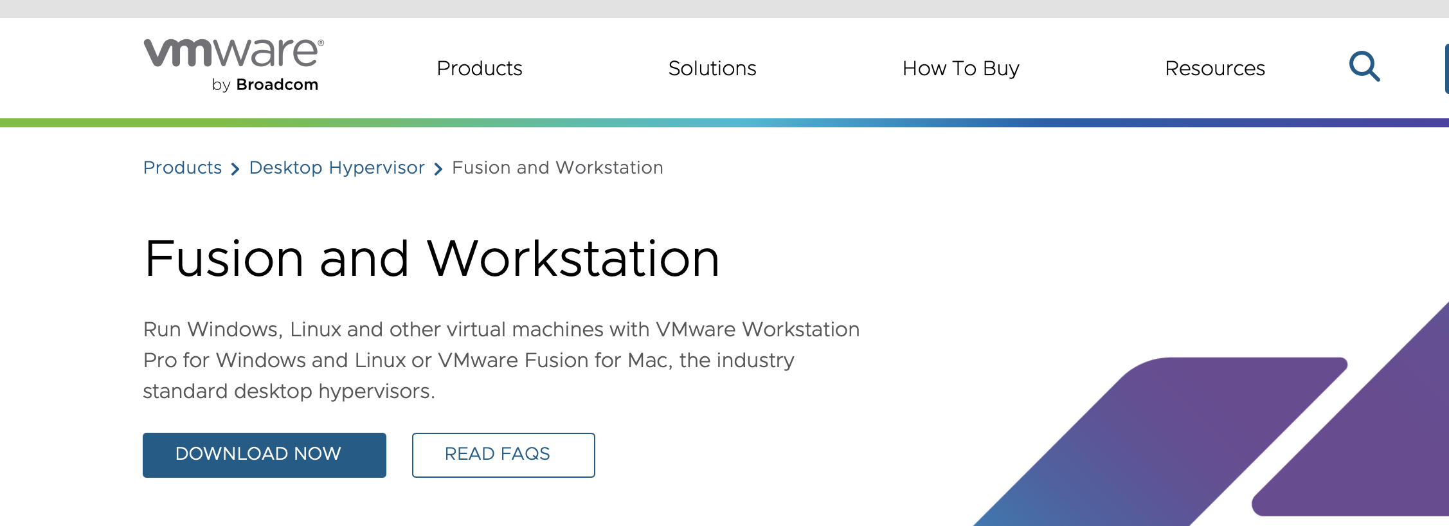Open the Products navigation menu
Image resolution: width=1449 pixels, height=526 pixels.
(x=479, y=68)
